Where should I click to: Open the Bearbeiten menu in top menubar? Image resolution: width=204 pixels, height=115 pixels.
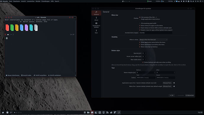click(17, 1)
